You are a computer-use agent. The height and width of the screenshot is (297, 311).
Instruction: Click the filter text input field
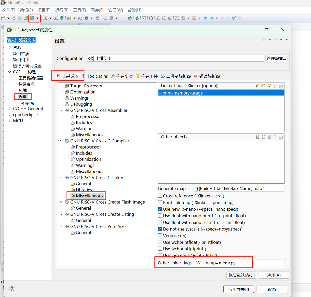coord(27,40)
